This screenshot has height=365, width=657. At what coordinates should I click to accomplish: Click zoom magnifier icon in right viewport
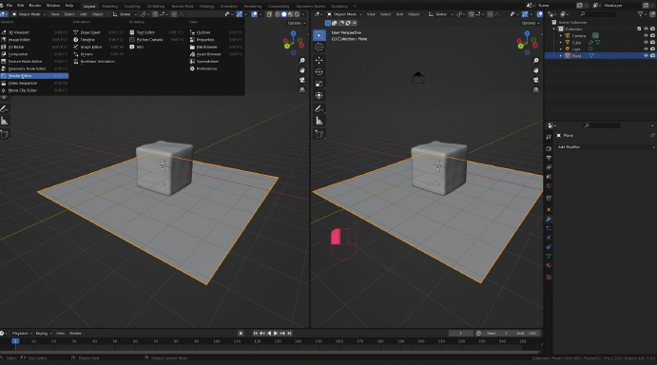[536, 61]
